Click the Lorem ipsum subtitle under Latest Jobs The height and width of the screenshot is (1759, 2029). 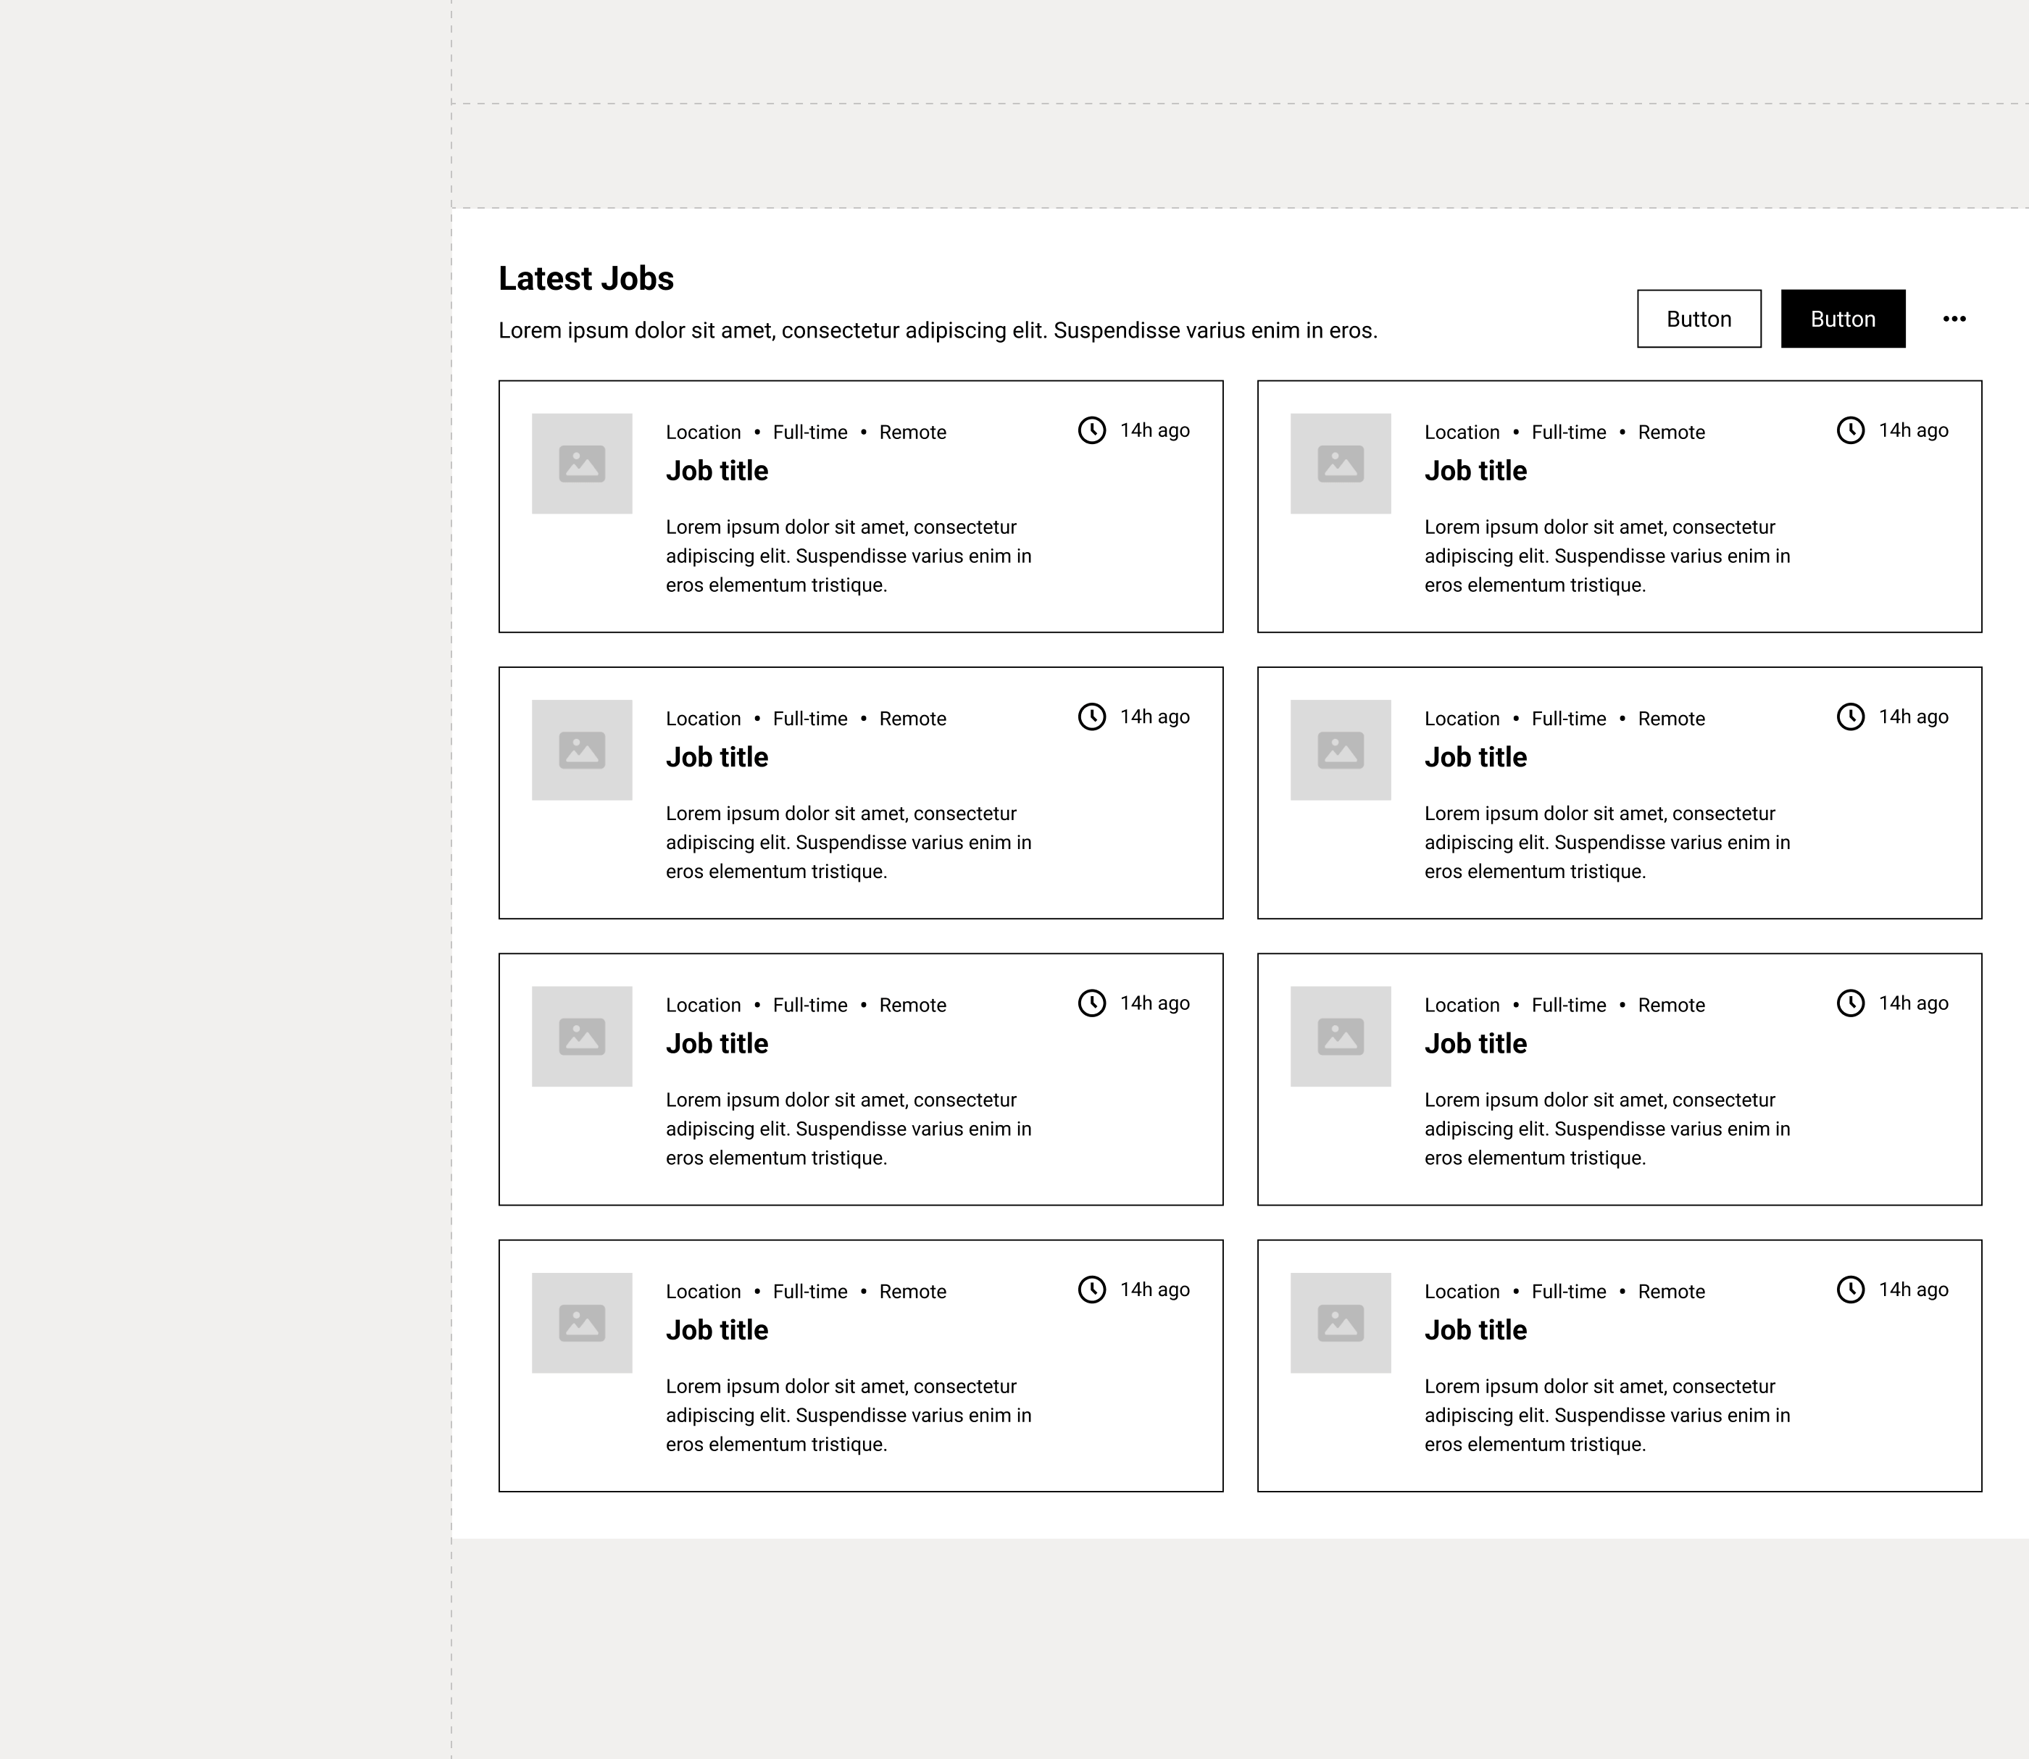pyautogui.click(x=938, y=331)
